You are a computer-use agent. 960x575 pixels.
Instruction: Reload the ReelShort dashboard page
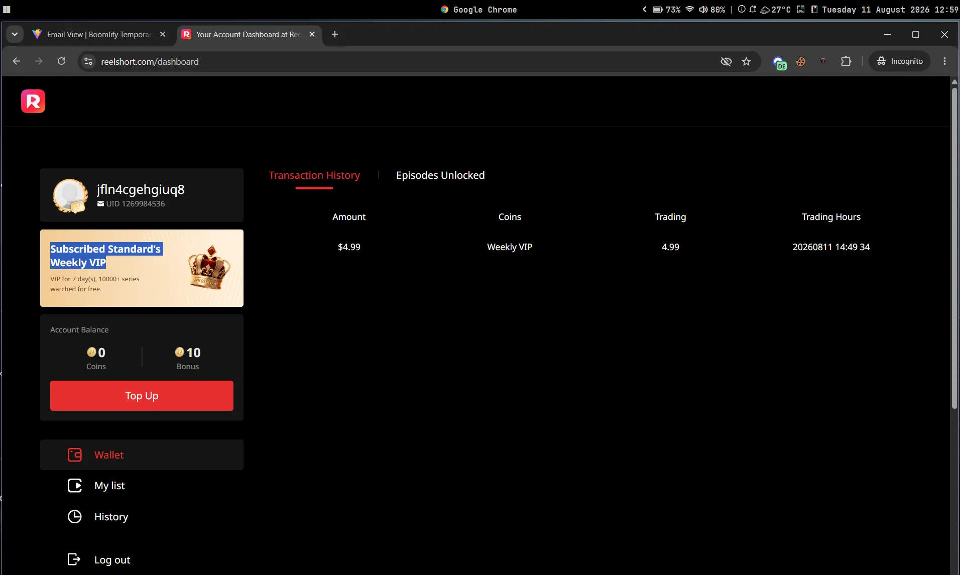[x=61, y=61]
